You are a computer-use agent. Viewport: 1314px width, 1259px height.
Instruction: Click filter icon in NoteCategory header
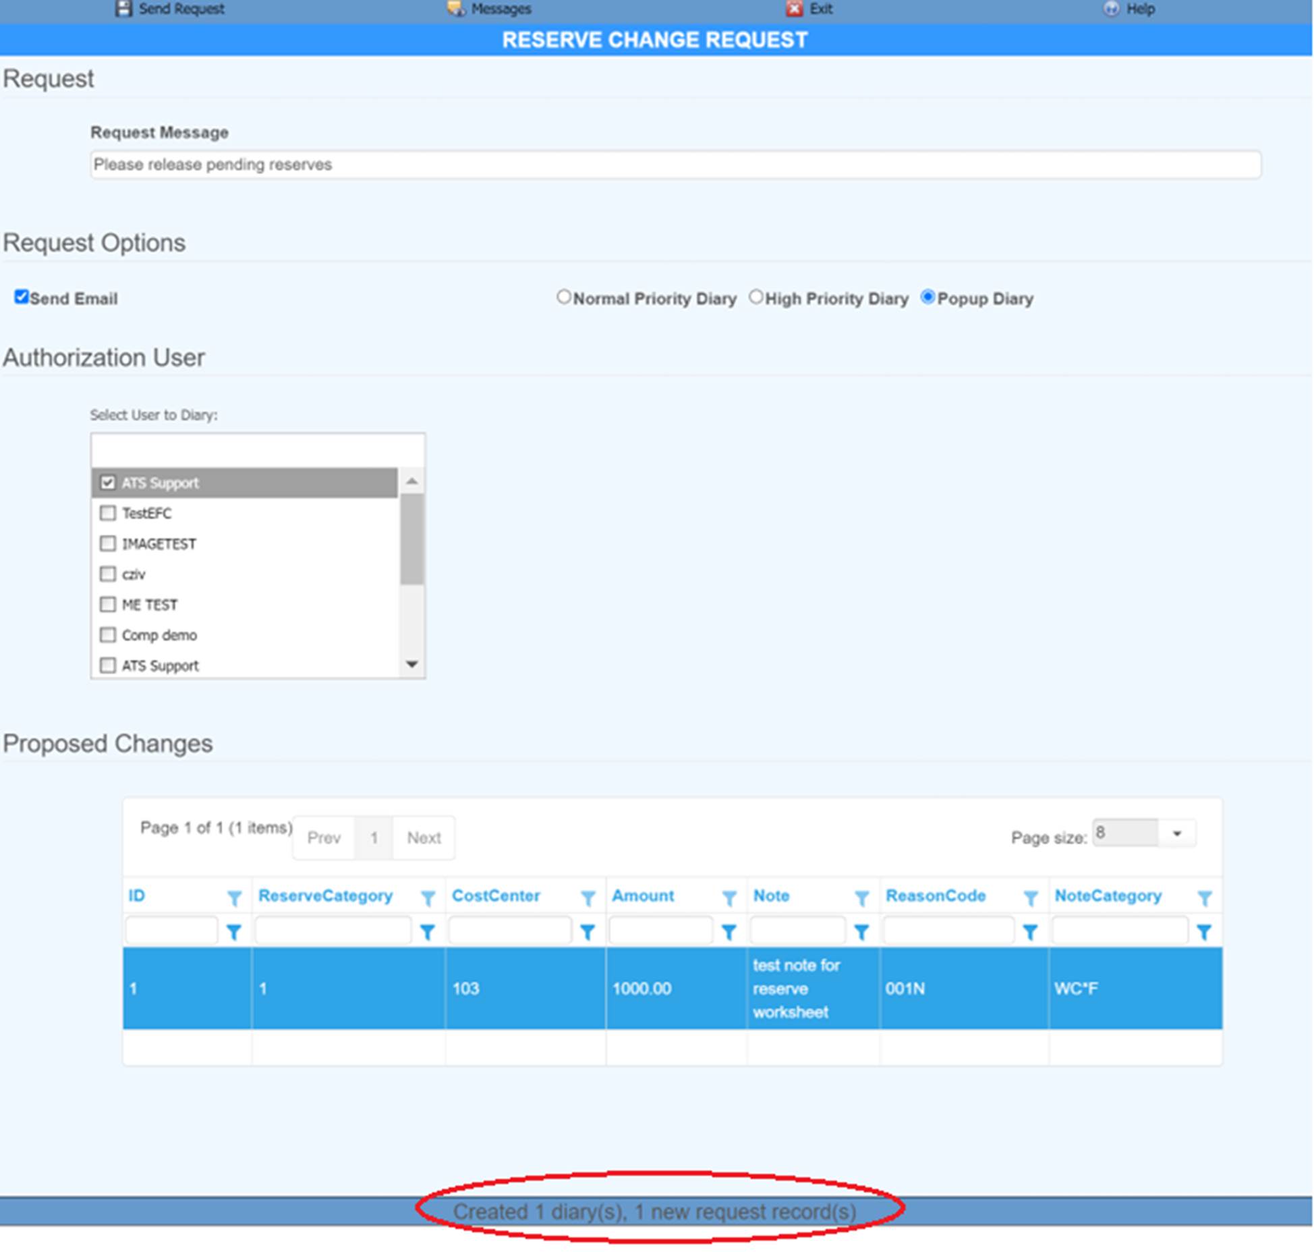point(1204,898)
